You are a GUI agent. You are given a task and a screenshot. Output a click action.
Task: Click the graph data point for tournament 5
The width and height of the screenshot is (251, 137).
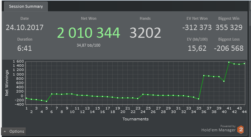pyautogui.click(x=47, y=101)
